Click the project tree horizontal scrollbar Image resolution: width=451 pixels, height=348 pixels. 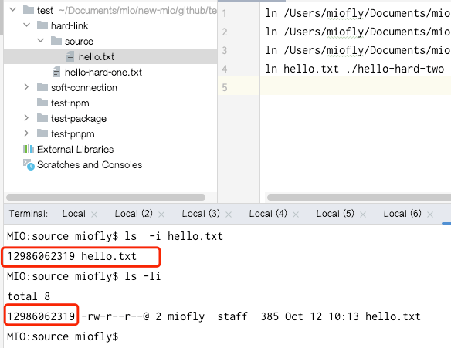106,198
